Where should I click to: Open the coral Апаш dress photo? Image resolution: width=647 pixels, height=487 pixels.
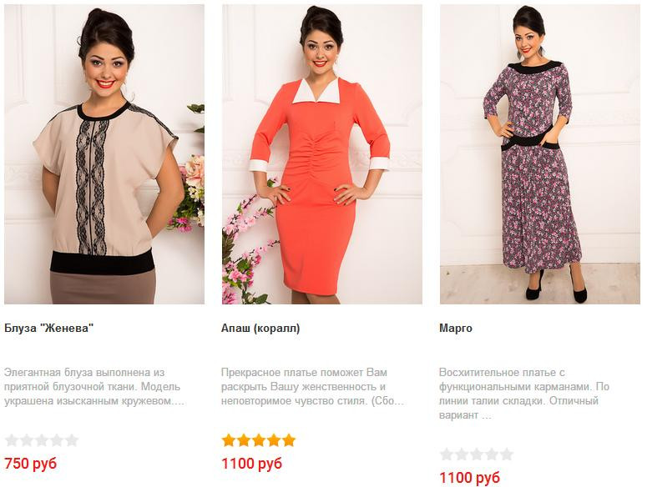coord(322,154)
